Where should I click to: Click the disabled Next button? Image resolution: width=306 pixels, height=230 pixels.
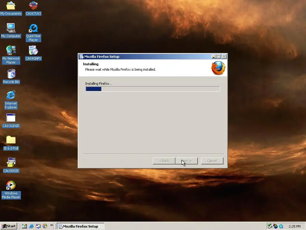click(x=186, y=161)
